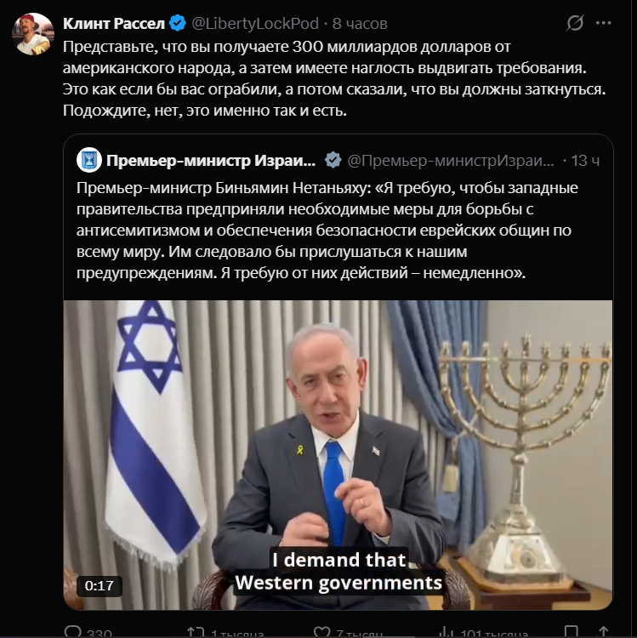Click the Israel PM emblem avatar

(89, 160)
